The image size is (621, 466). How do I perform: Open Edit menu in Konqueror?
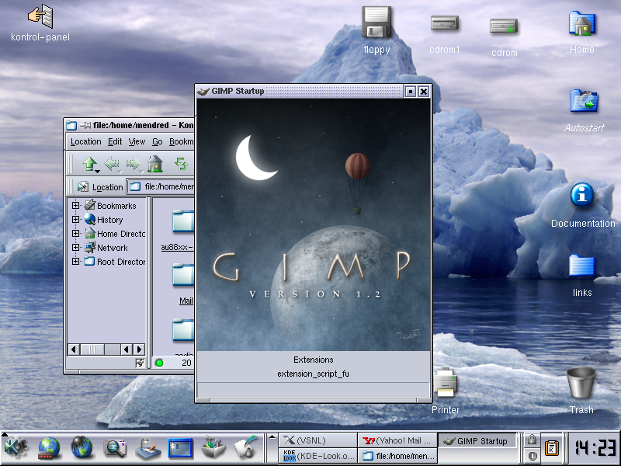click(115, 141)
